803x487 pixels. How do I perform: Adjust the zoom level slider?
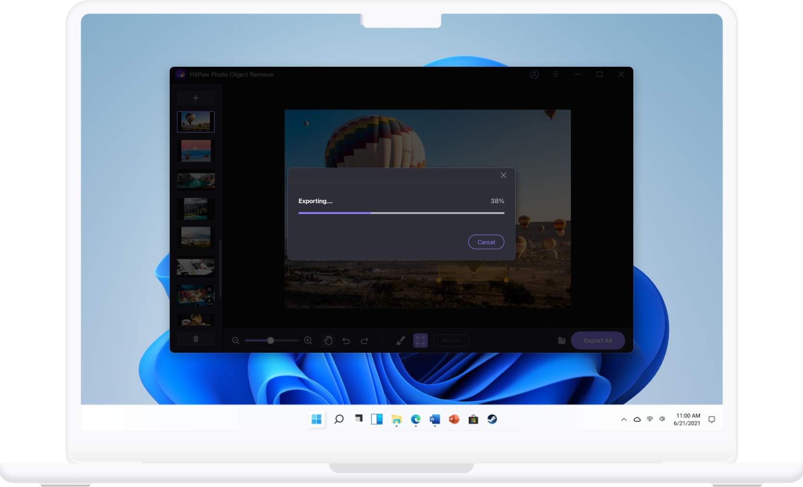tap(271, 340)
